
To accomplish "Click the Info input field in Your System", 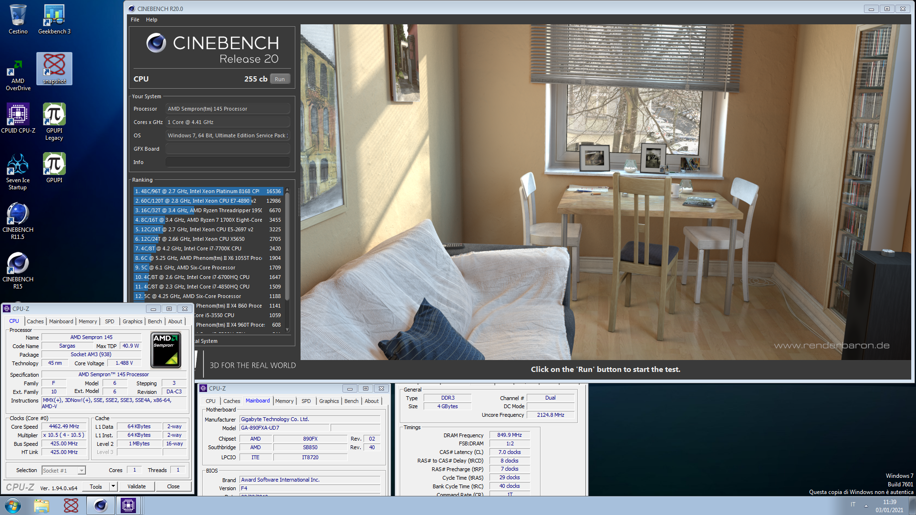I will (x=228, y=162).
